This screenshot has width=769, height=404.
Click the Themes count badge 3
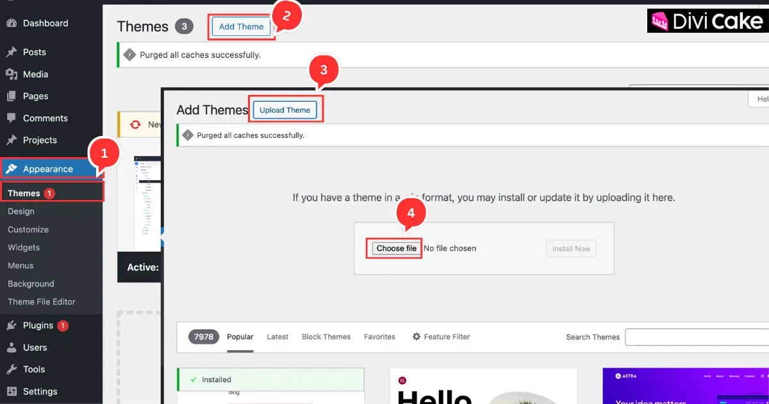184,26
